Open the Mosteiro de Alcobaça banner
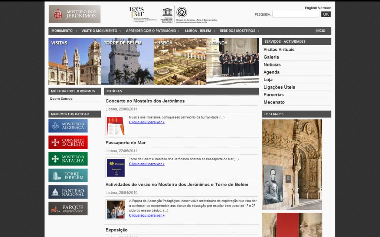 point(68,126)
